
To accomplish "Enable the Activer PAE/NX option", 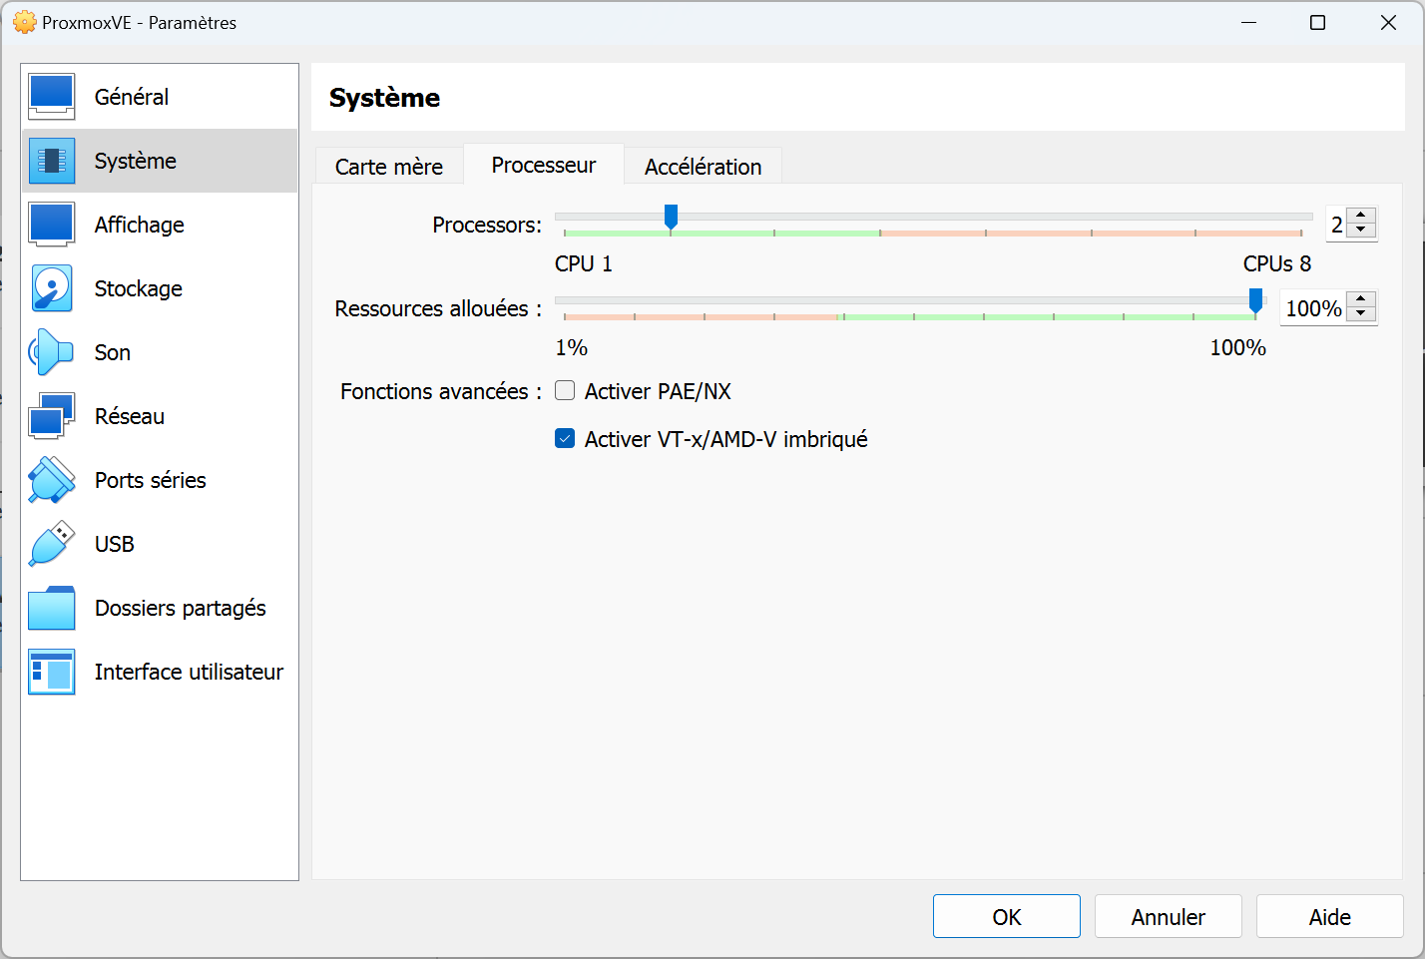I will point(565,390).
